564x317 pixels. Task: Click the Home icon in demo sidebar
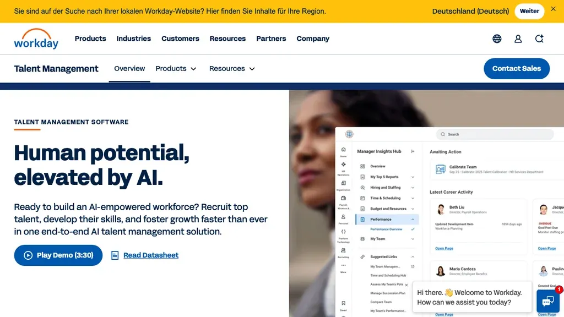click(x=344, y=150)
